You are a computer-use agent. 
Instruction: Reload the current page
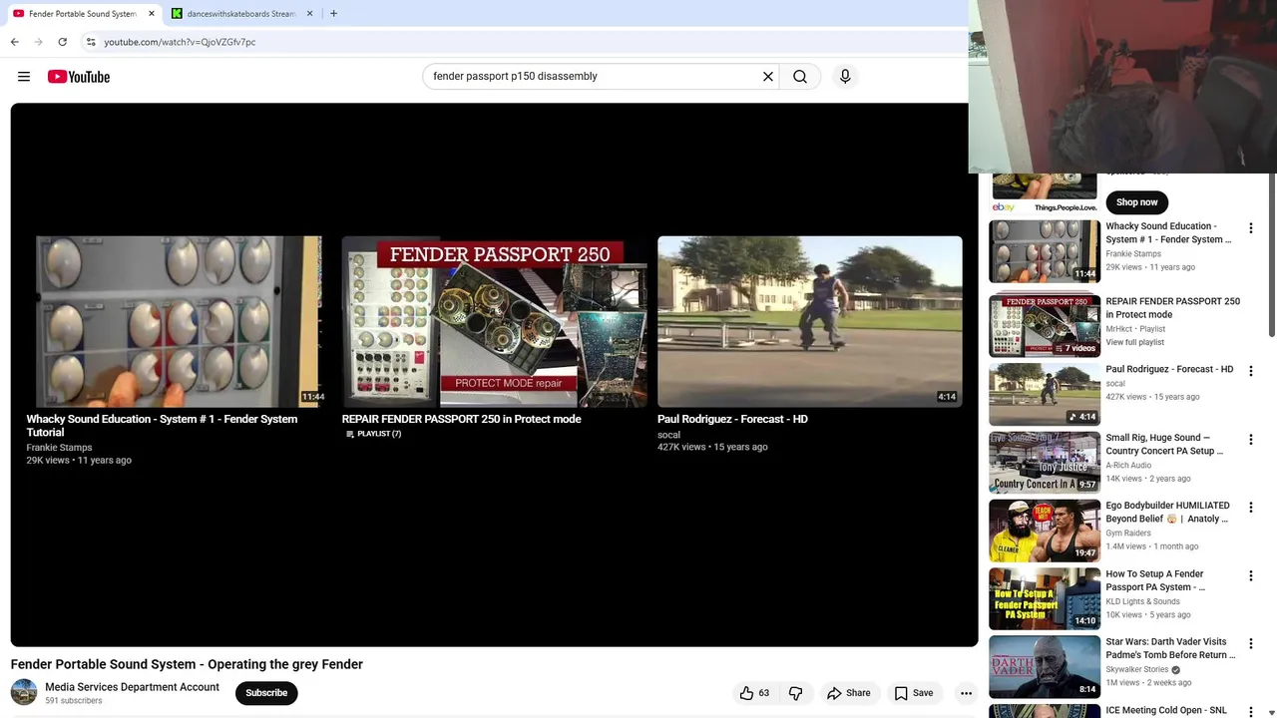click(x=63, y=42)
